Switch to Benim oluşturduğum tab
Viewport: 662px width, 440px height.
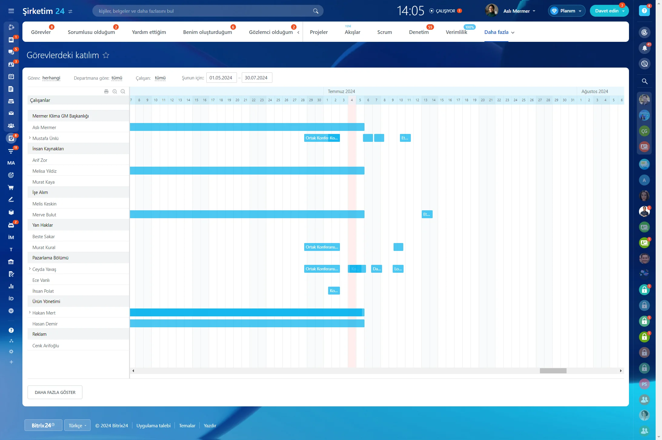208,32
